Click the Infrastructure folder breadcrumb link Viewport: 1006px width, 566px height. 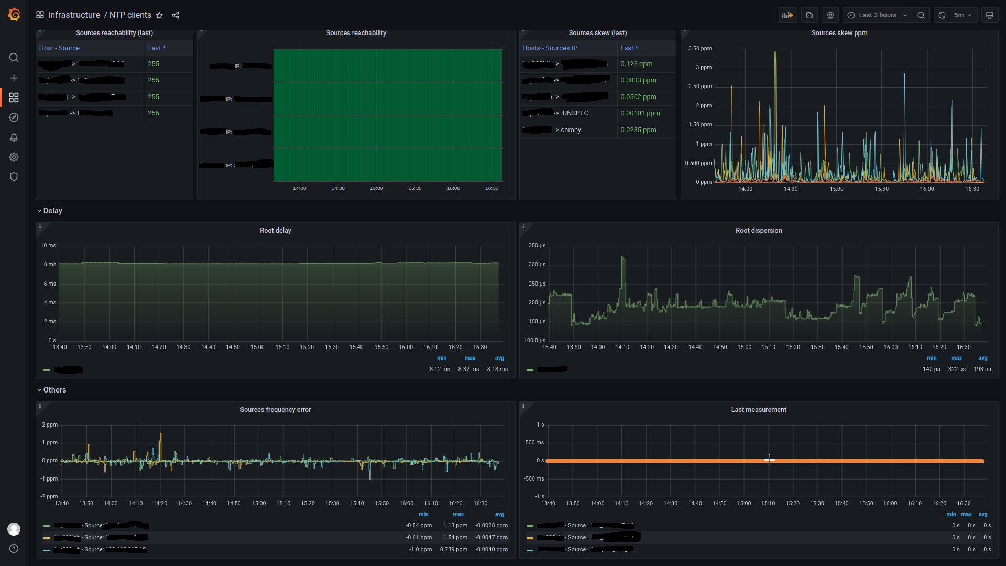tap(74, 15)
